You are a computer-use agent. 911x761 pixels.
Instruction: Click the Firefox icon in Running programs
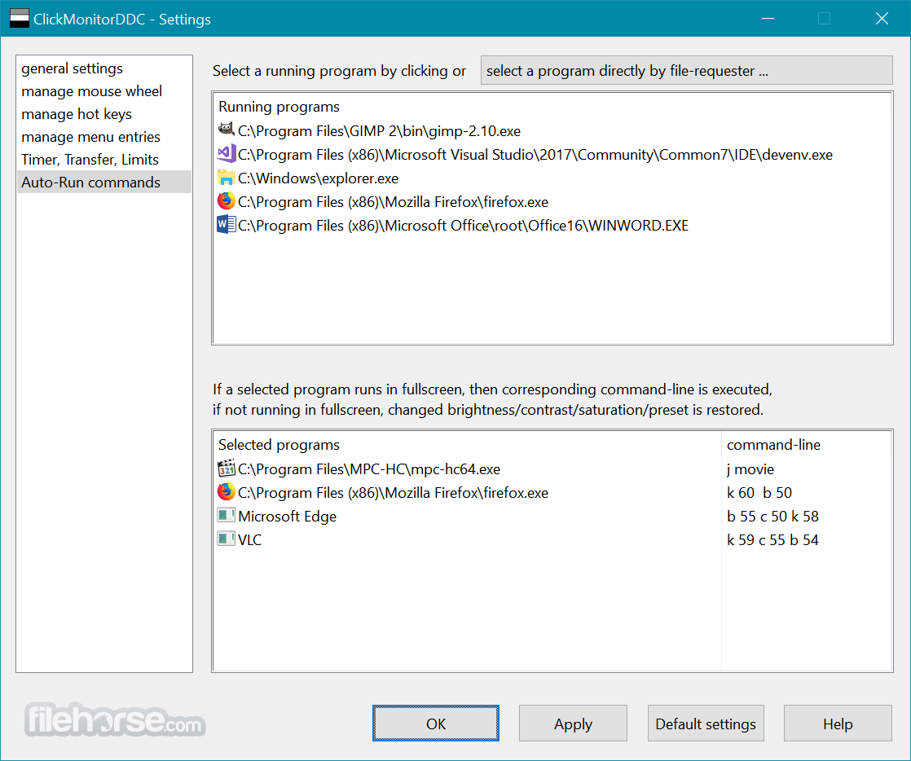(x=226, y=201)
